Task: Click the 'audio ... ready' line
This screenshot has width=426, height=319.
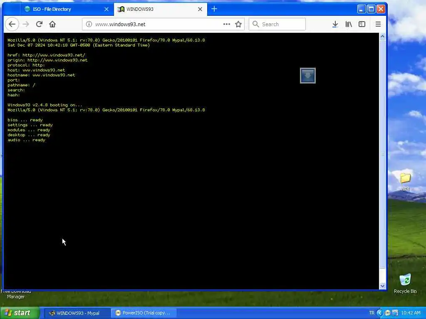Action: [26, 140]
